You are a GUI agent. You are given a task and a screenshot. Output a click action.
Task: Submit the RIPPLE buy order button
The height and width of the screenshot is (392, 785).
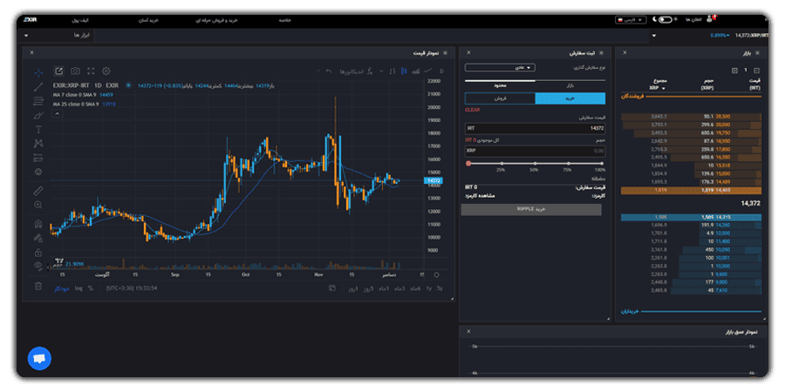pos(531,209)
